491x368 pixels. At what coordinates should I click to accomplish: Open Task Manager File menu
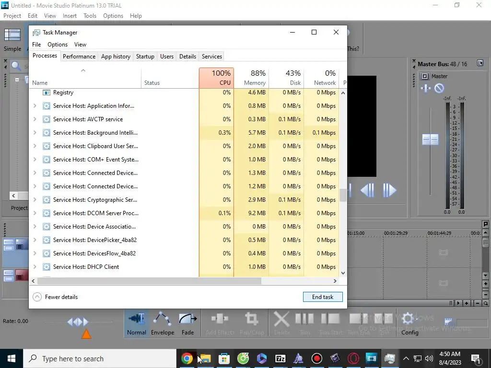[36, 45]
